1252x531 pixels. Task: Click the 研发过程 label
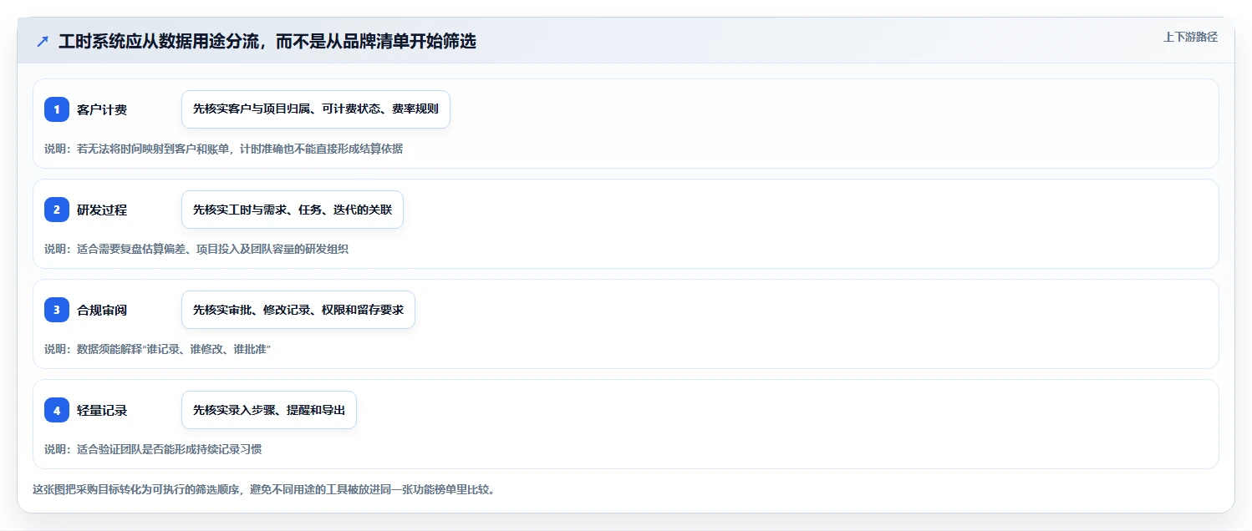click(x=102, y=210)
